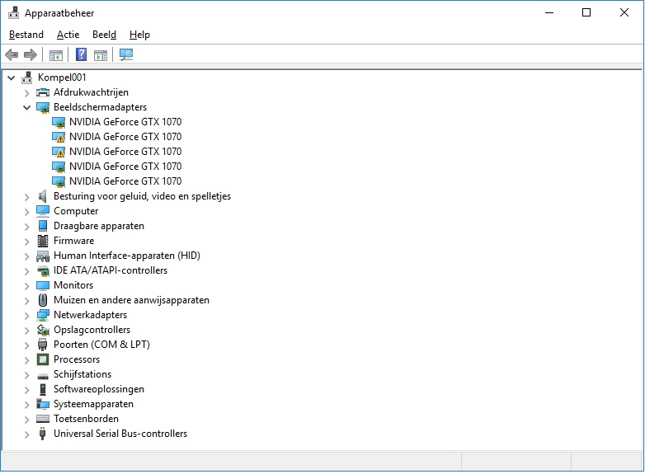Expand the Netwerkadapters category

(26, 315)
